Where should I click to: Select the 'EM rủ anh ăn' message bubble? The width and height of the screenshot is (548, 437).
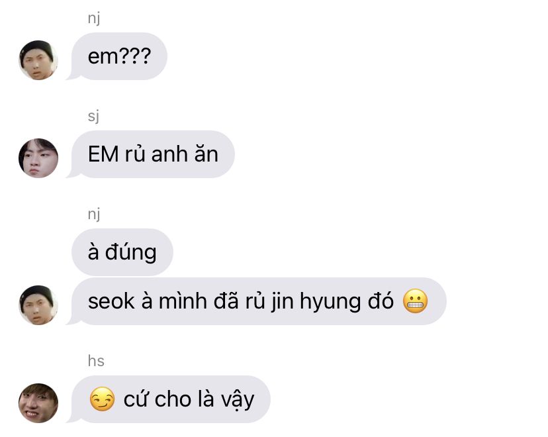(150, 154)
